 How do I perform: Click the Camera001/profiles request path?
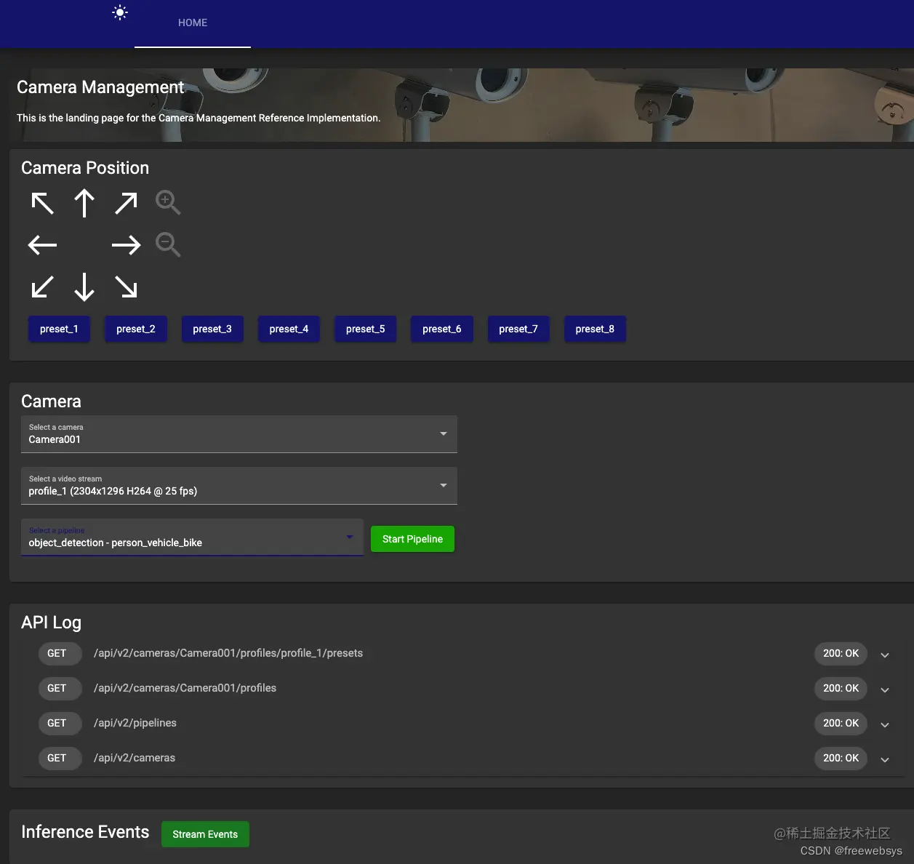pyautogui.click(x=185, y=688)
